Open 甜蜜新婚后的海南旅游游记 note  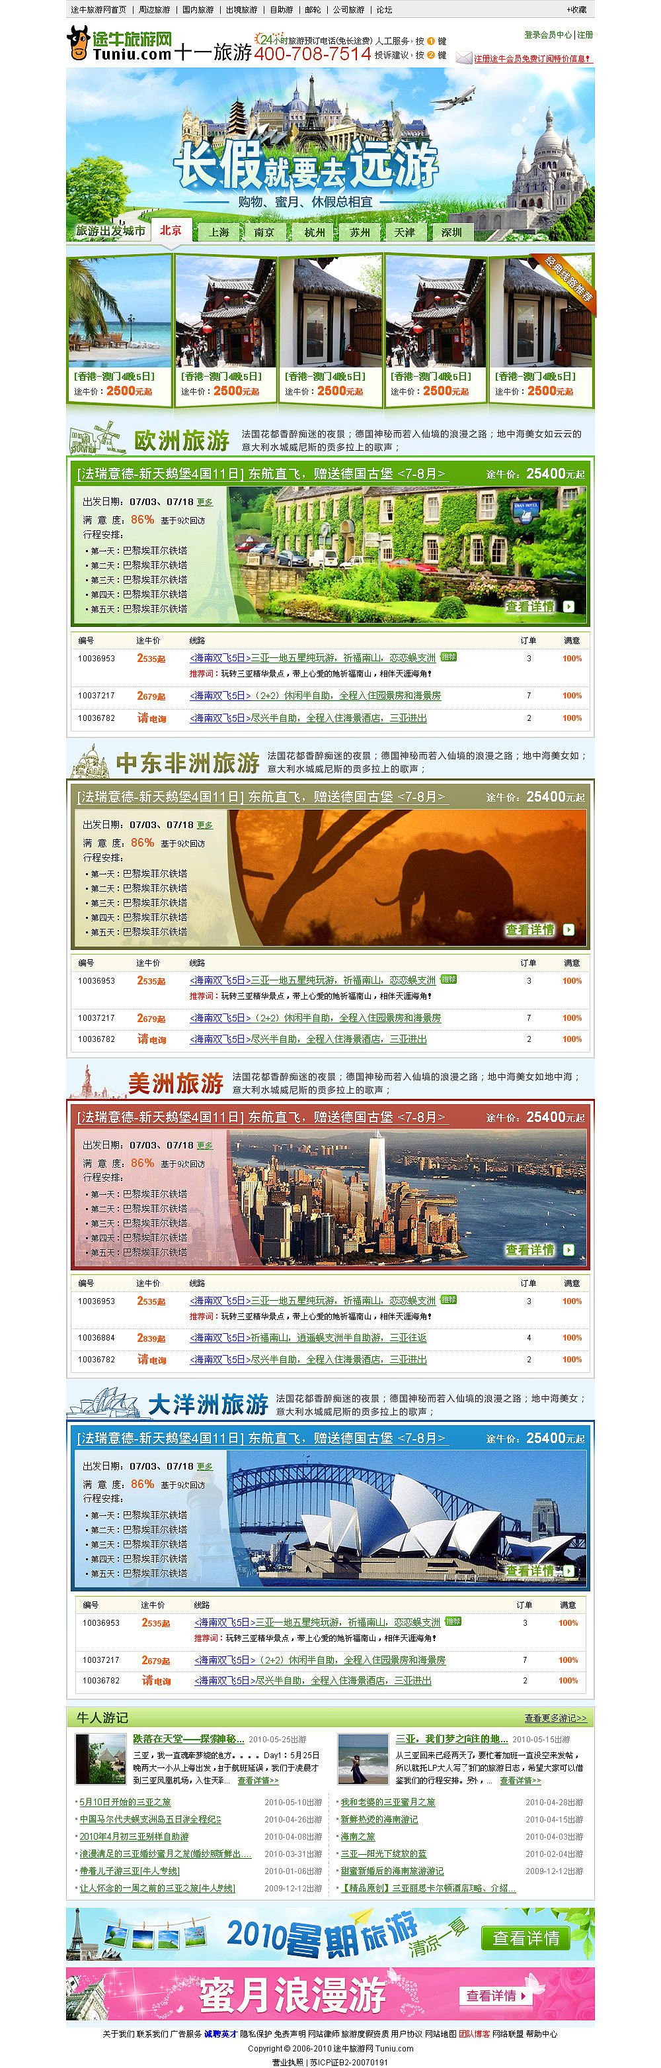pyautogui.click(x=392, y=1871)
